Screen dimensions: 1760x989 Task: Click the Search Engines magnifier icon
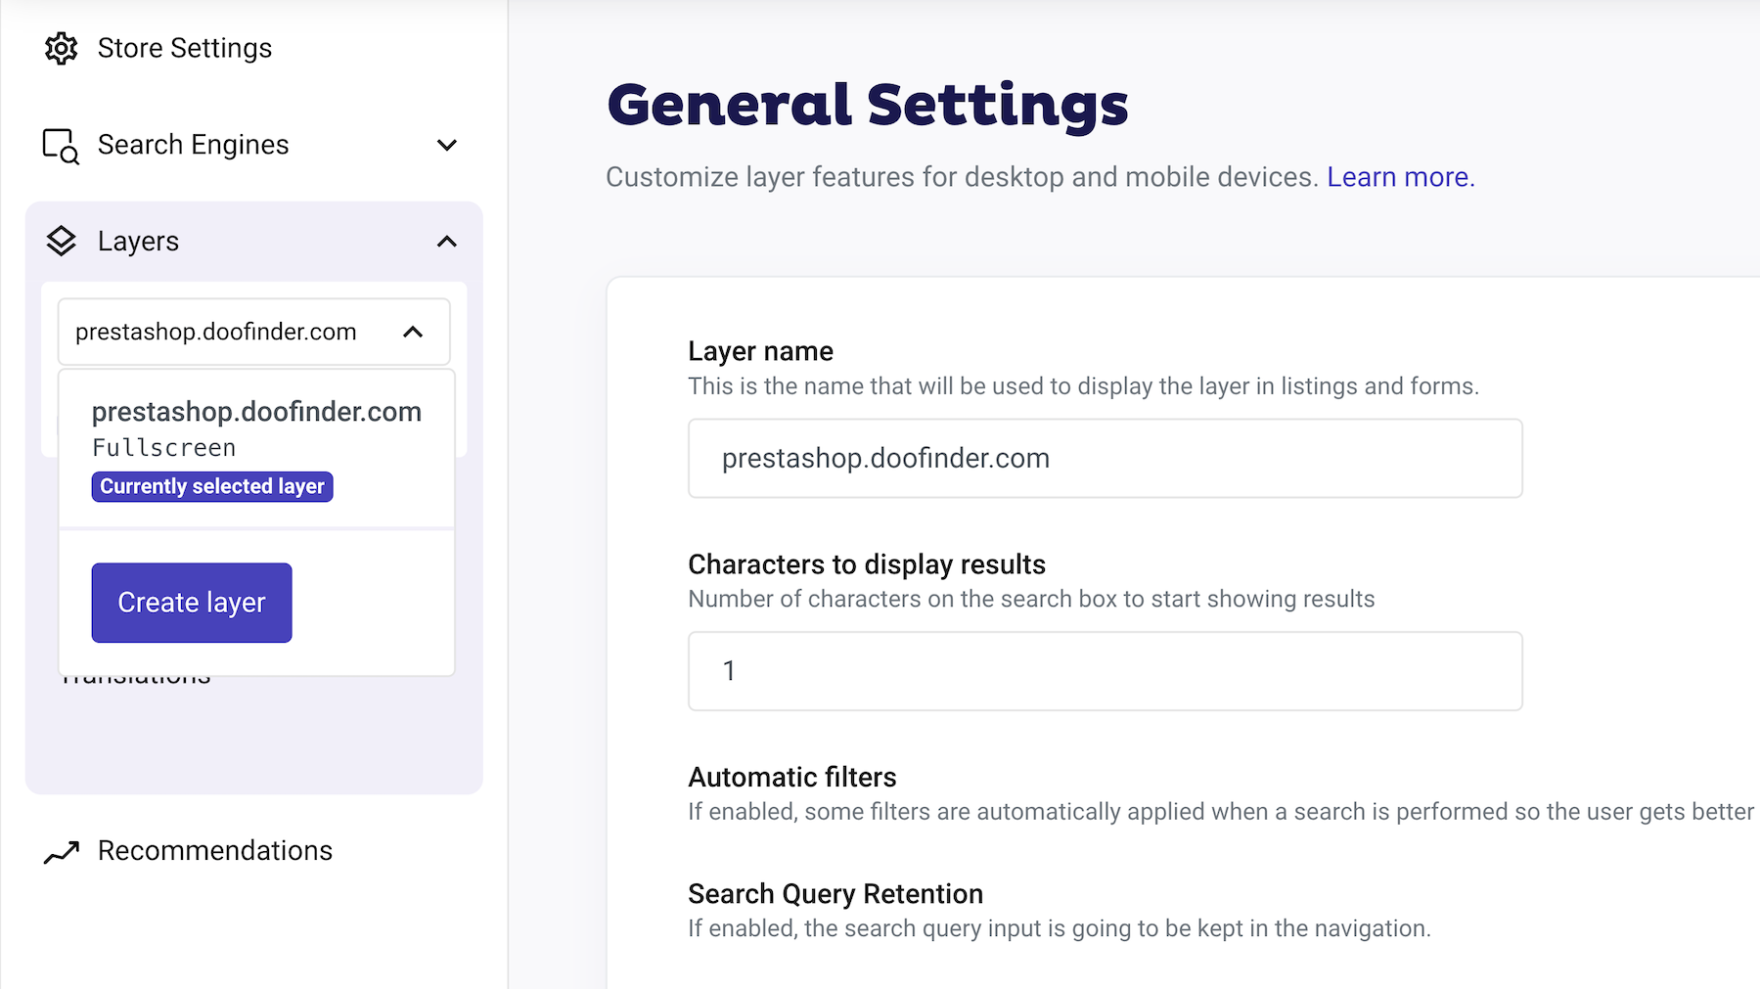tap(61, 146)
